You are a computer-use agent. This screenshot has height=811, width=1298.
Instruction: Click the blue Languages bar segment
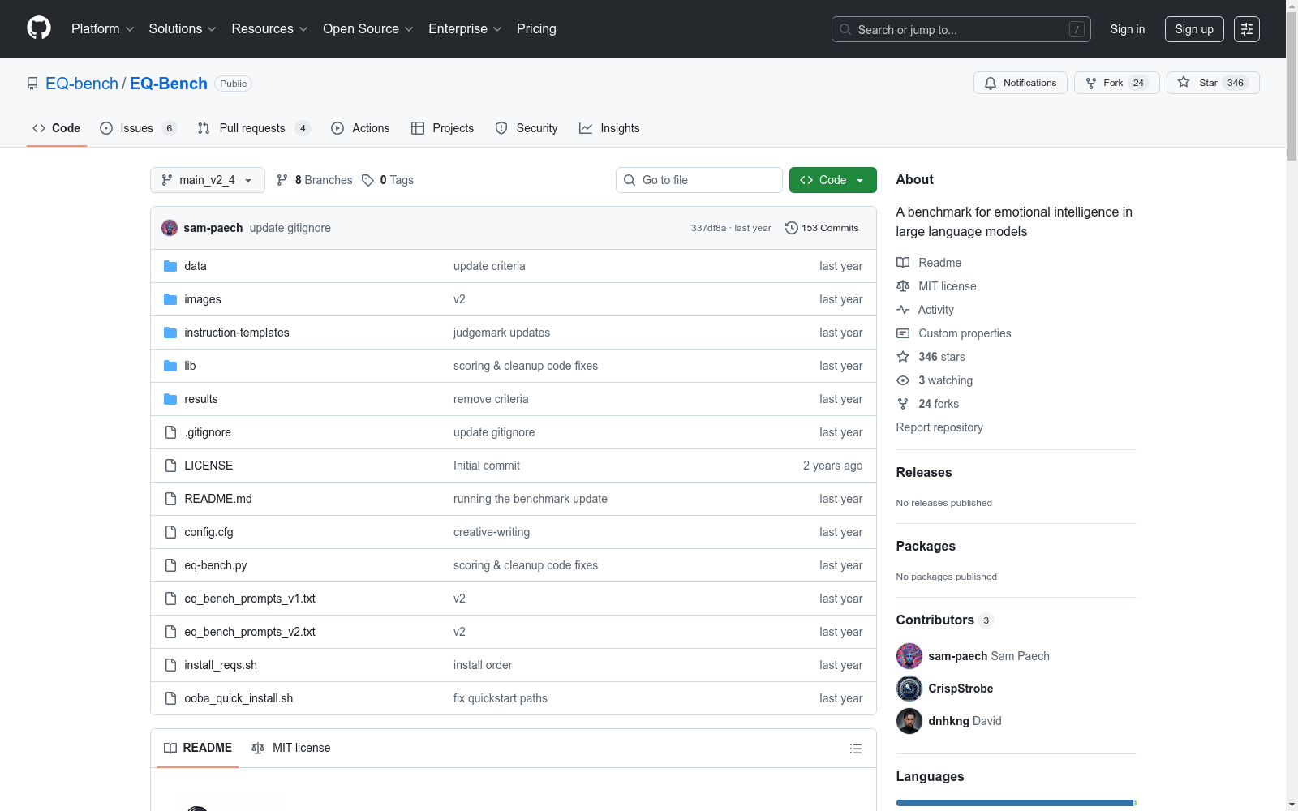click(x=1014, y=803)
